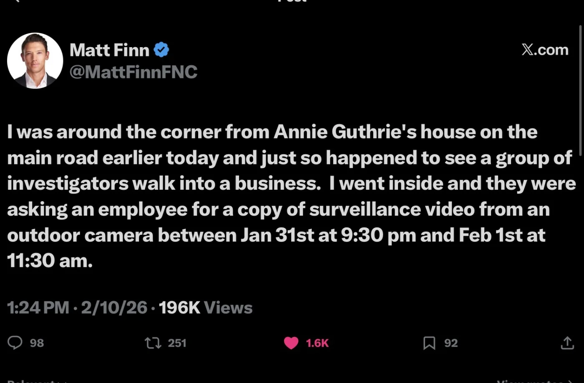Viewport: 584px width, 383px height.
Task: Click the repost arrows icon
Action: click(152, 343)
